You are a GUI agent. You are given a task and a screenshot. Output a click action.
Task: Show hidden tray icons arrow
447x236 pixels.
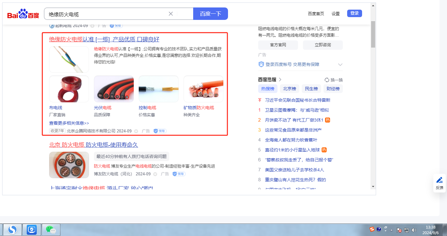391,230
